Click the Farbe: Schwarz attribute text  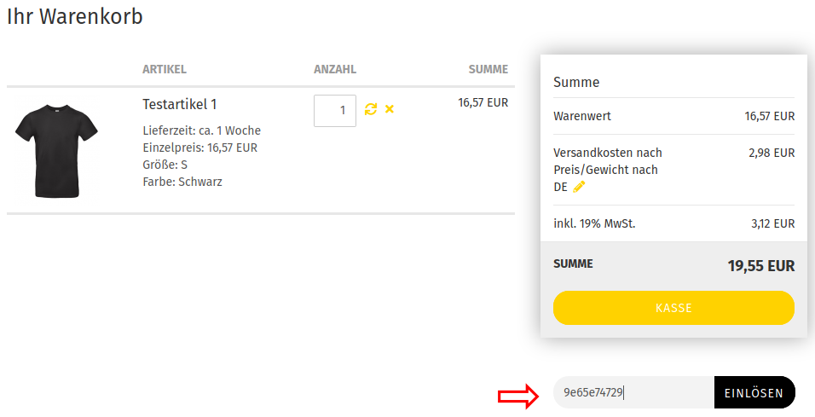point(182,182)
